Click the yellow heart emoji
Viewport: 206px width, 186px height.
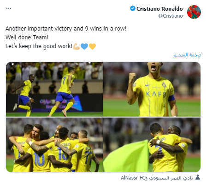click(x=92, y=46)
